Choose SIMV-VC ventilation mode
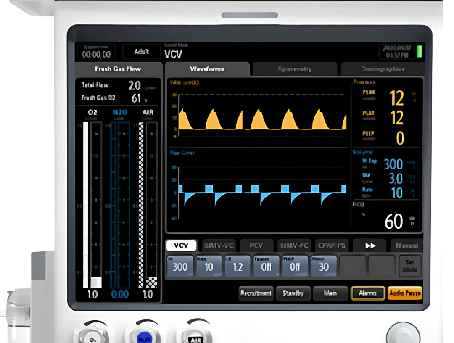Screen dimensions: 454x343 219,245
